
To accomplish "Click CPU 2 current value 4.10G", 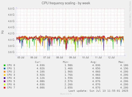I will pyautogui.click(x=41, y=72).
